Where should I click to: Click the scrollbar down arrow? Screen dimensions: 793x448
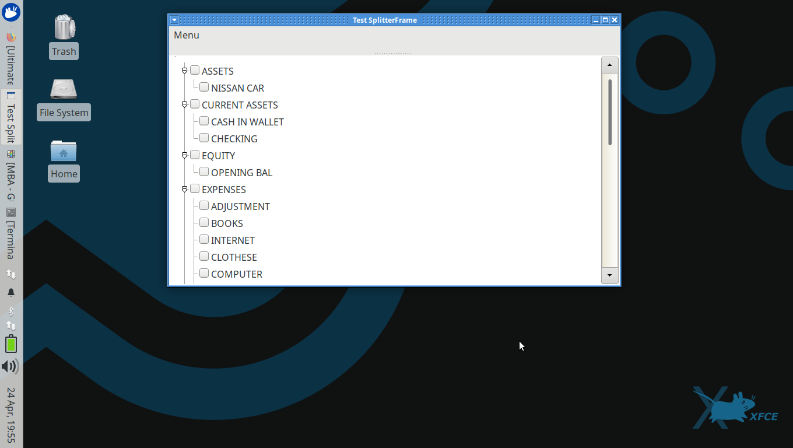point(609,275)
